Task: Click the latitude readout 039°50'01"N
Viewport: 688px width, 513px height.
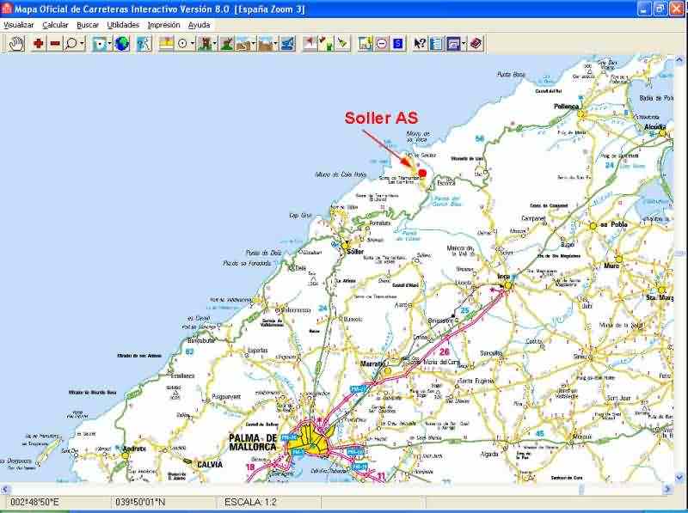Action: click(x=140, y=502)
